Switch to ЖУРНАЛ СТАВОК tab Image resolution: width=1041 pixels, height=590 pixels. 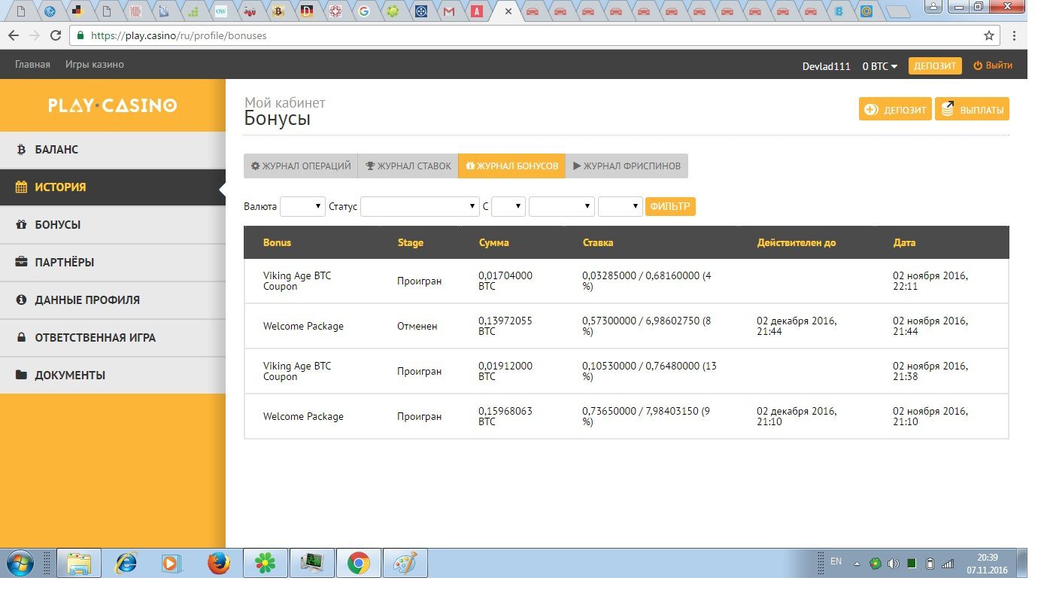(408, 166)
